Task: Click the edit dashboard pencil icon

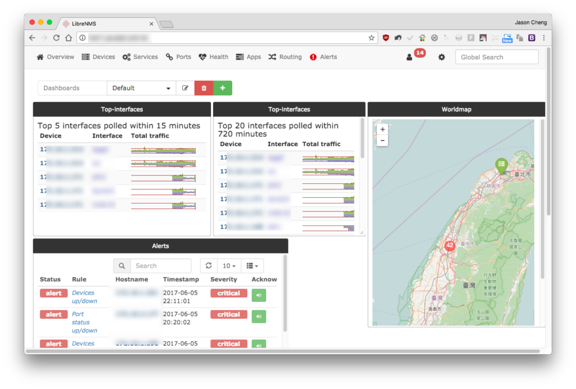Action: [x=185, y=88]
